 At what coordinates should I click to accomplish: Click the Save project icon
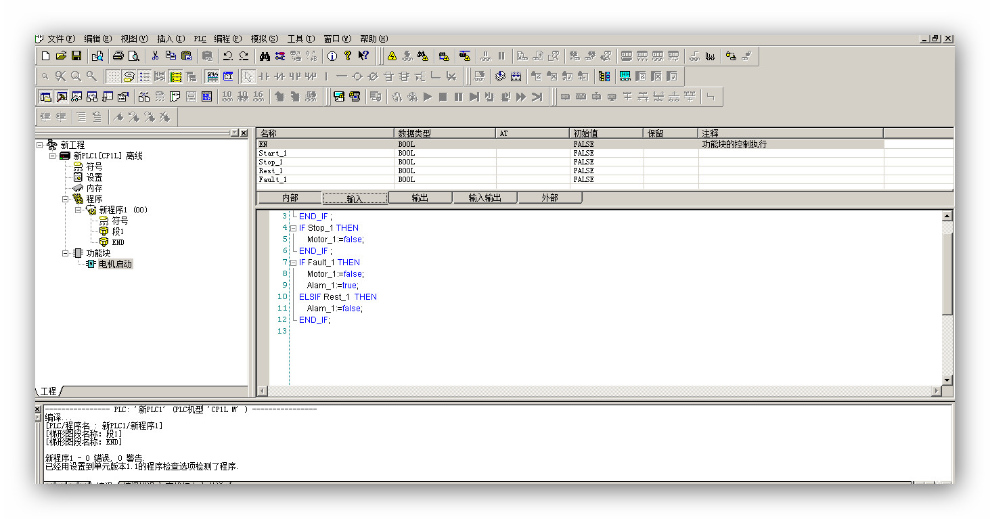pos(76,56)
